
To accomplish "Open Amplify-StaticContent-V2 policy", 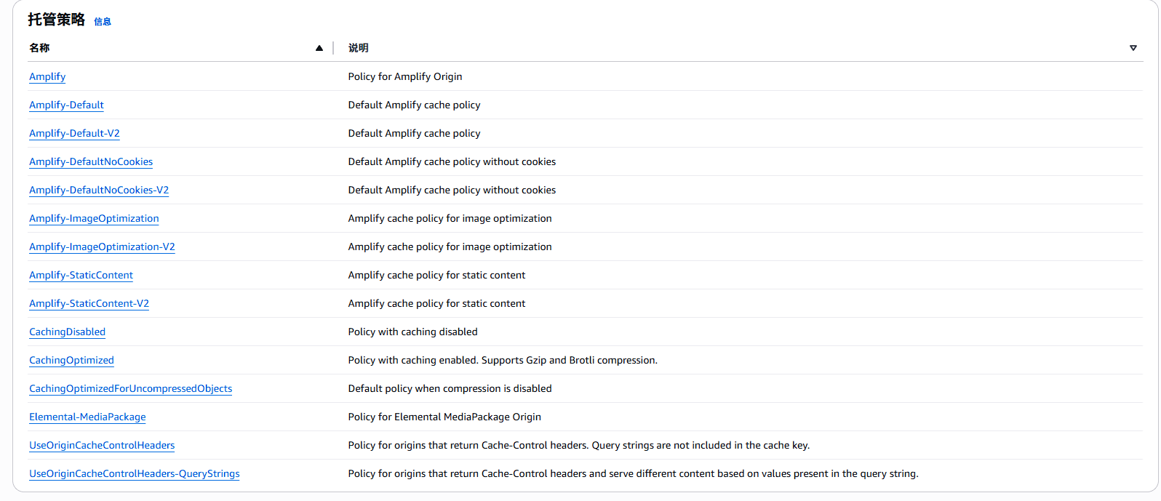I will pyautogui.click(x=89, y=303).
